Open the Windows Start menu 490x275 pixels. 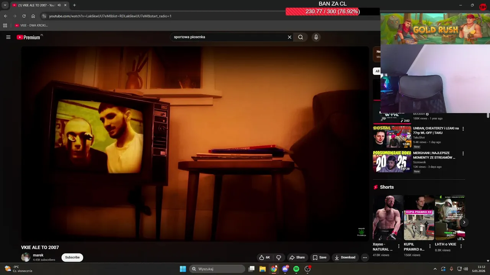pyautogui.click(x=183, y=269)
